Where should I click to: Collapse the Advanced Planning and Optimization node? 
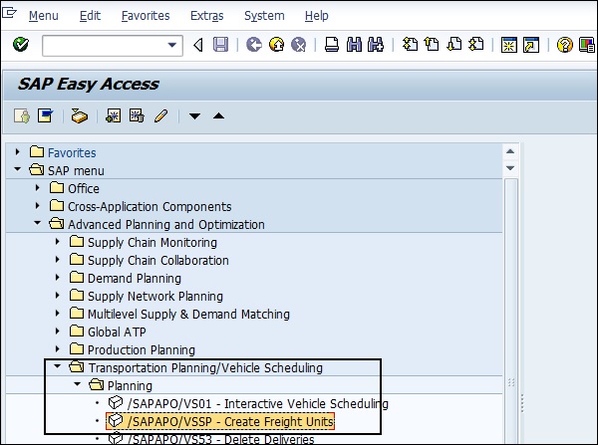click(x=37, y=225)
